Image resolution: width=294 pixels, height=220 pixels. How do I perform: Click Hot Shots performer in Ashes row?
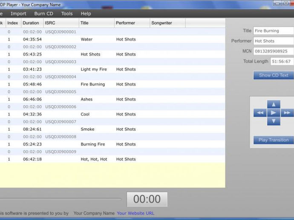click(x=126, y=99)
